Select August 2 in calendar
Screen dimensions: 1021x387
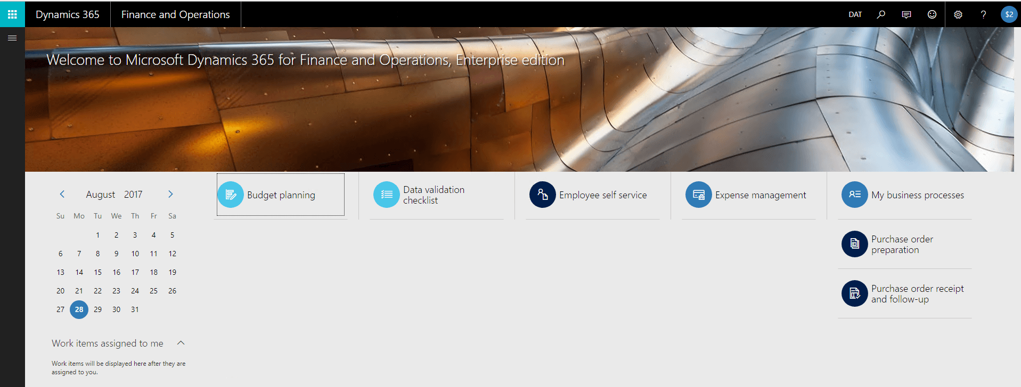click(116, 235)
